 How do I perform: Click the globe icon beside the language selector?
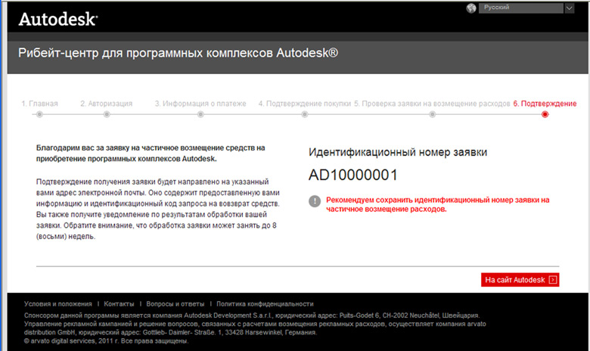pos(471,8)
